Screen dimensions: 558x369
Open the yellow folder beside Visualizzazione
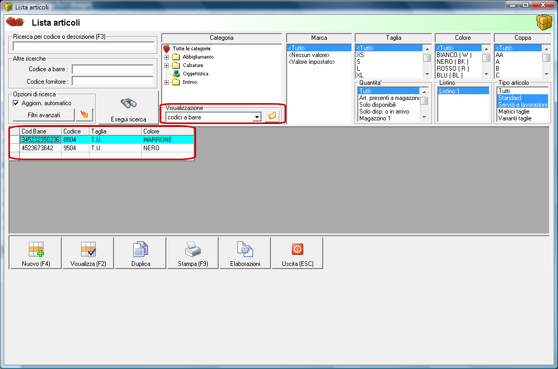pyautogui.click(x=272, y=116)
